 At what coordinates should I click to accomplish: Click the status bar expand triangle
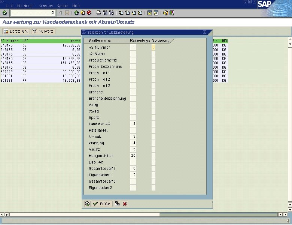click(288, 221)
